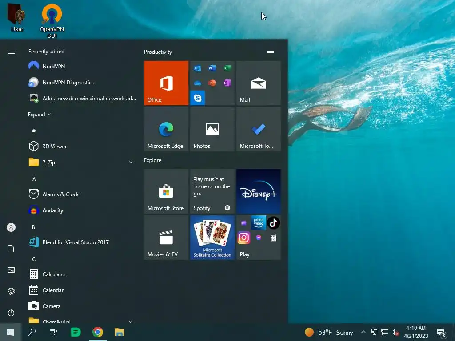Image resolution: width=455 pixels, height=341 pixels.
Task: Show hidden system tray icons
Action: click(363, 332)
